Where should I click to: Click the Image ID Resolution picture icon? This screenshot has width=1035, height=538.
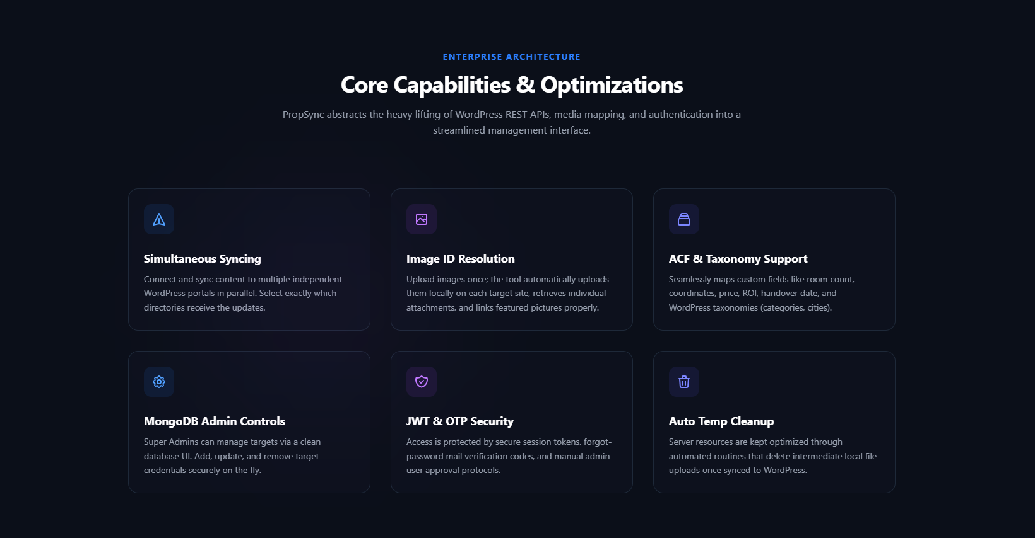pyautogui.click(x=422, y=219)
